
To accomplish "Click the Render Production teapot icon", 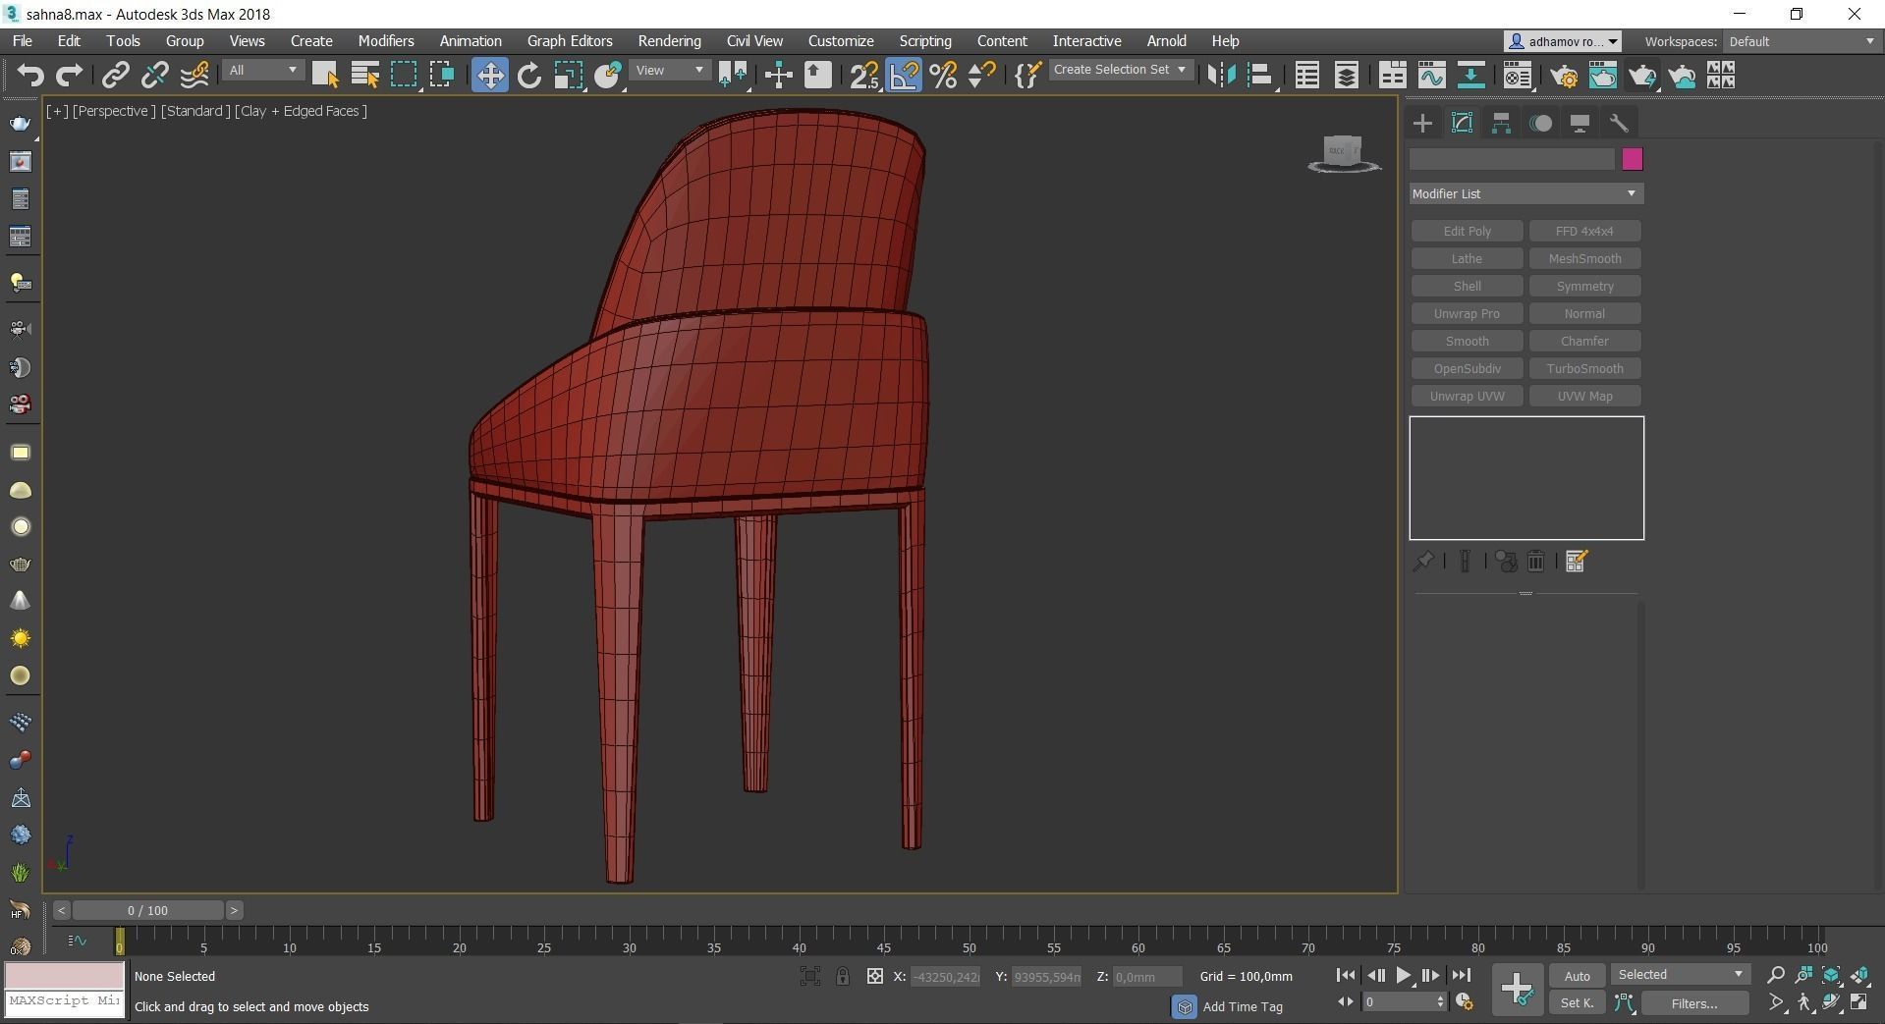I will coord(1642,76).
